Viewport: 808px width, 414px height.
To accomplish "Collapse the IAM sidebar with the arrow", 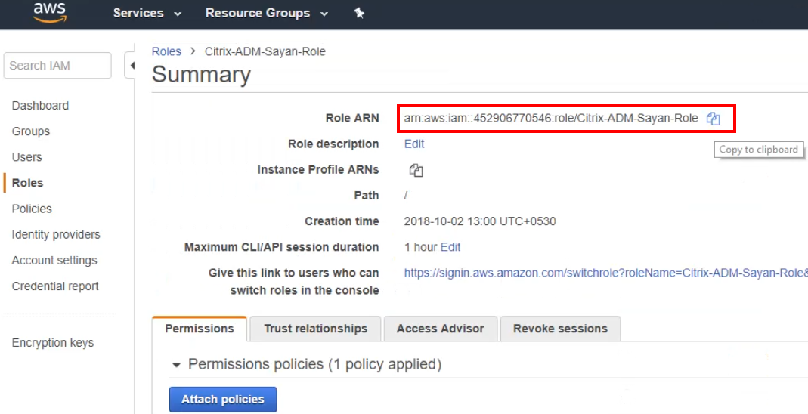I will [x=132, y=66].
